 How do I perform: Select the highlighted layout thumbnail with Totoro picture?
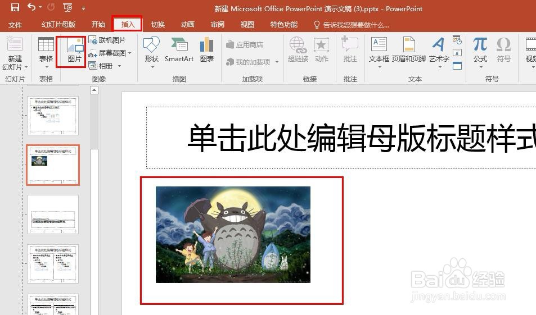[x=53, y=165]
